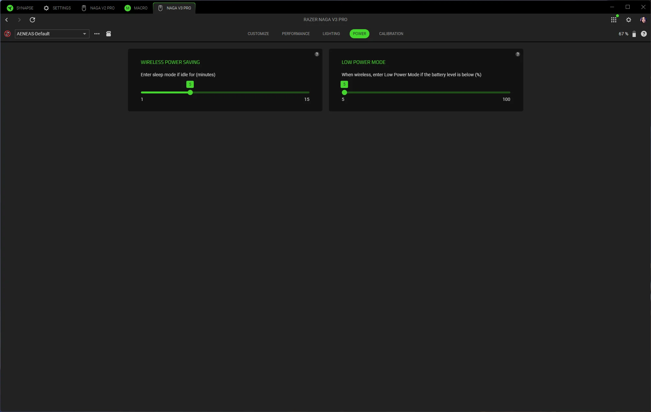Open profile options three-dot menu
The height and width of the screenshot is (412, 651).
(97, 34)
